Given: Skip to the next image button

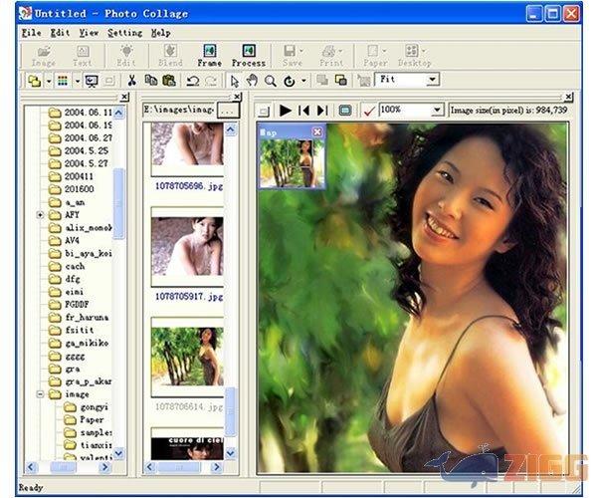Looking at the screenshot, I should click(x=321, y=110).
